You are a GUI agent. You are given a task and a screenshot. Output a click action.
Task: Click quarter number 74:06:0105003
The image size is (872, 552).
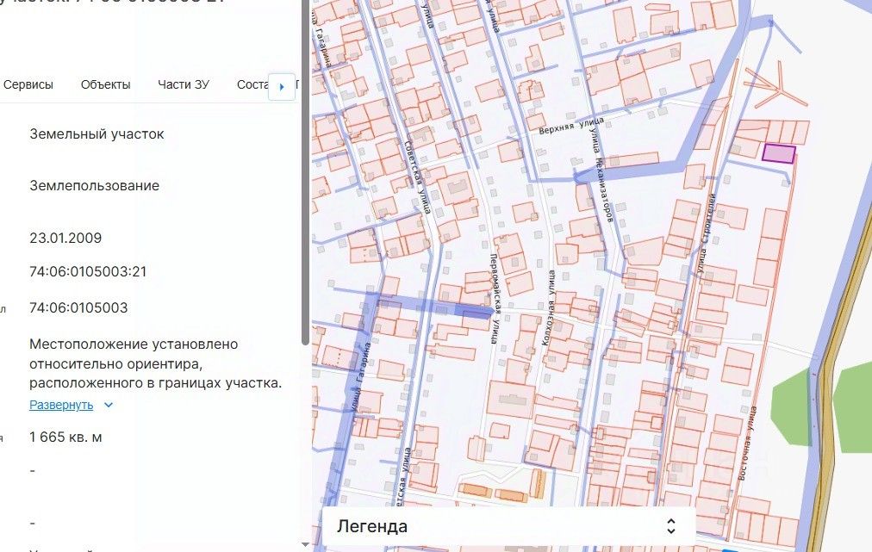point(78,308)
